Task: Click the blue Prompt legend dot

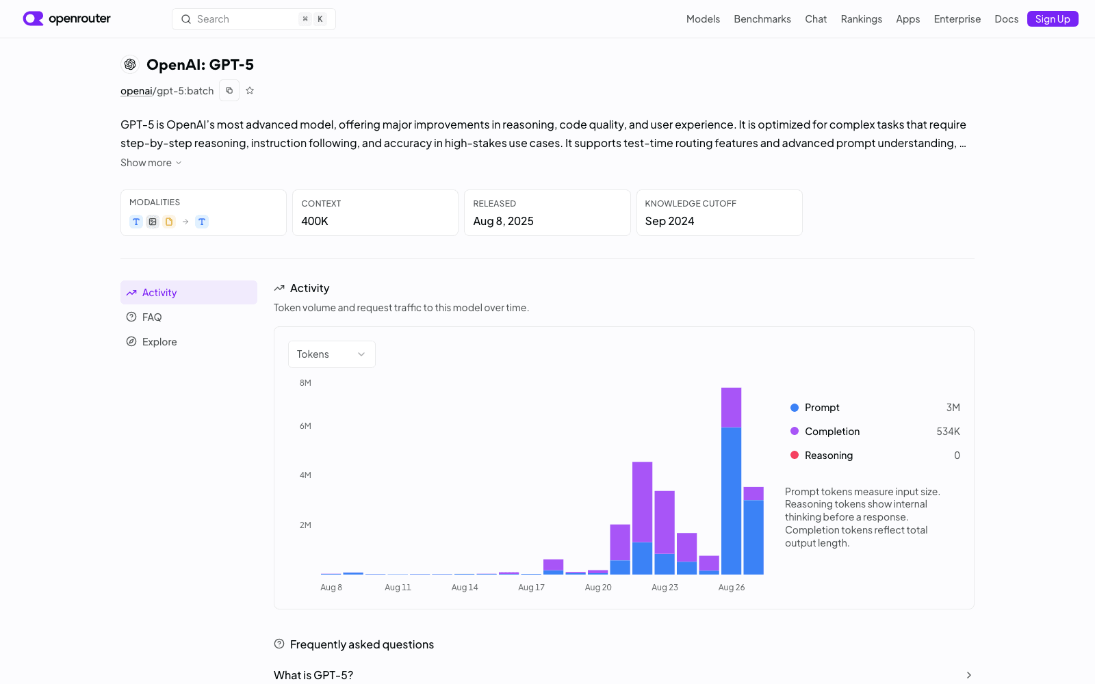Action: tap(795, 408)
